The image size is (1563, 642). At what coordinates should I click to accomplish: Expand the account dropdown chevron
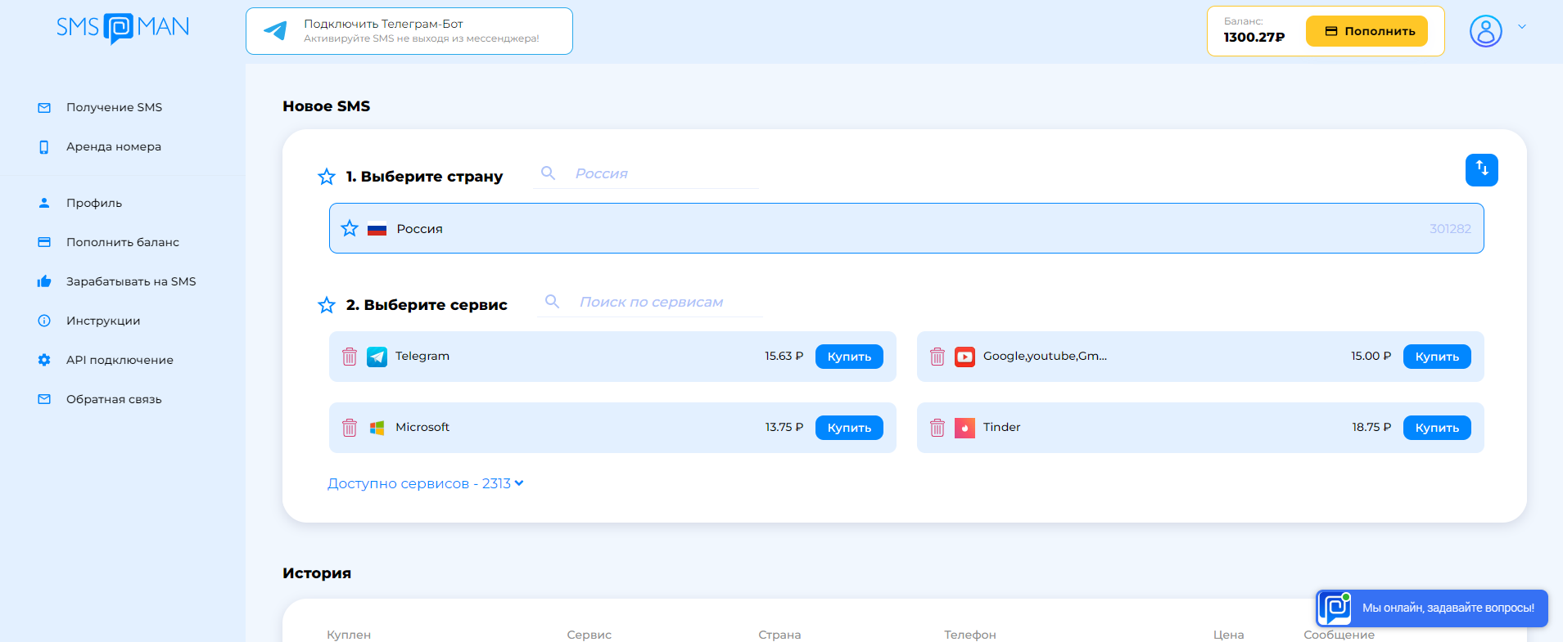[x=1522, y=27]
